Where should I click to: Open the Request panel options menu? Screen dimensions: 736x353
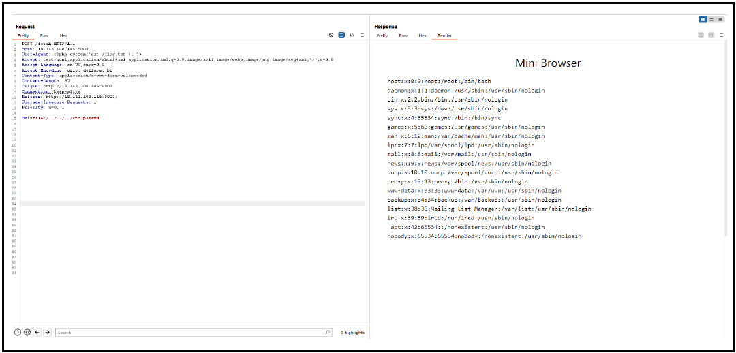[x=362, y=35]
